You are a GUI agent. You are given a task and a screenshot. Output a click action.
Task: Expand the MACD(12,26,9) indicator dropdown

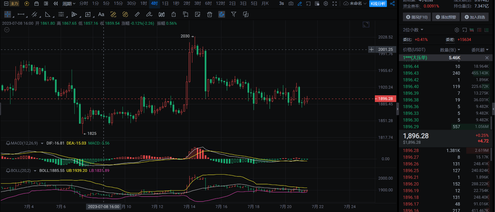pos(42,143)
